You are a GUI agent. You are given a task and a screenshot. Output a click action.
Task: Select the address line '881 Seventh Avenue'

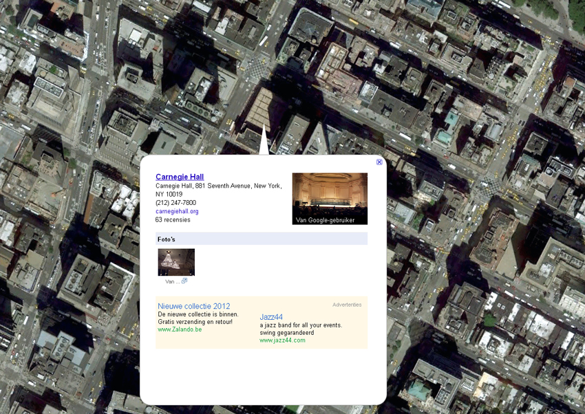point(224,186)
